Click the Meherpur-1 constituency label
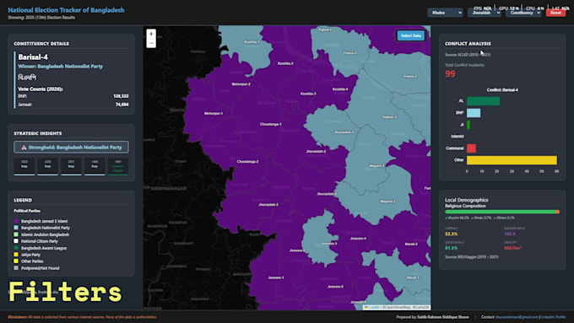The image size is (574, 323). coord(214,113)
